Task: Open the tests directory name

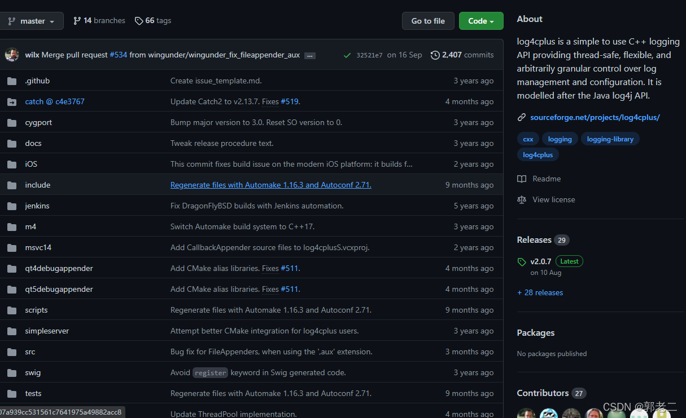Action: point(33,394)
